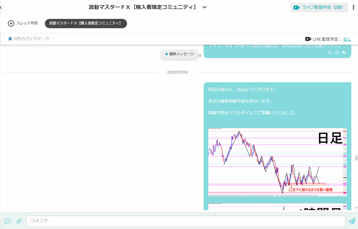Open the speech bubble stamp icon
The image size is (358, 229).
pos(7,221)
